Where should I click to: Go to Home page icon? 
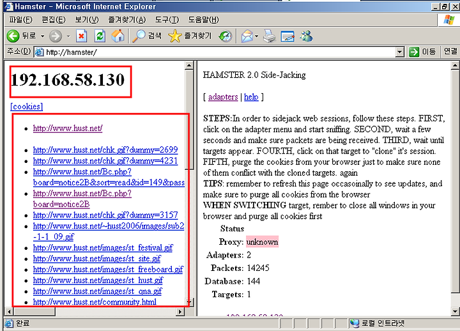[x=118, y=36]
